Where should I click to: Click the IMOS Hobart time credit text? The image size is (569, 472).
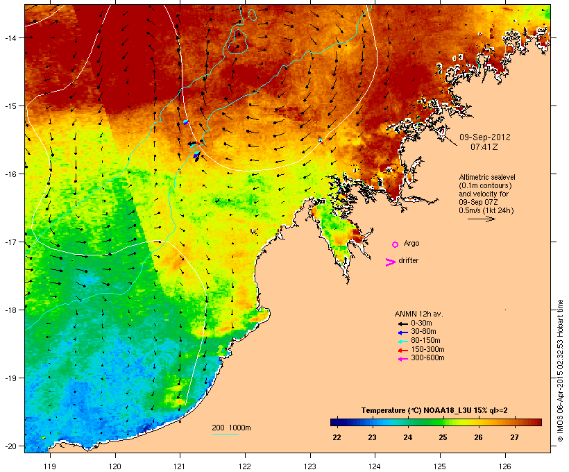[560, 371]
